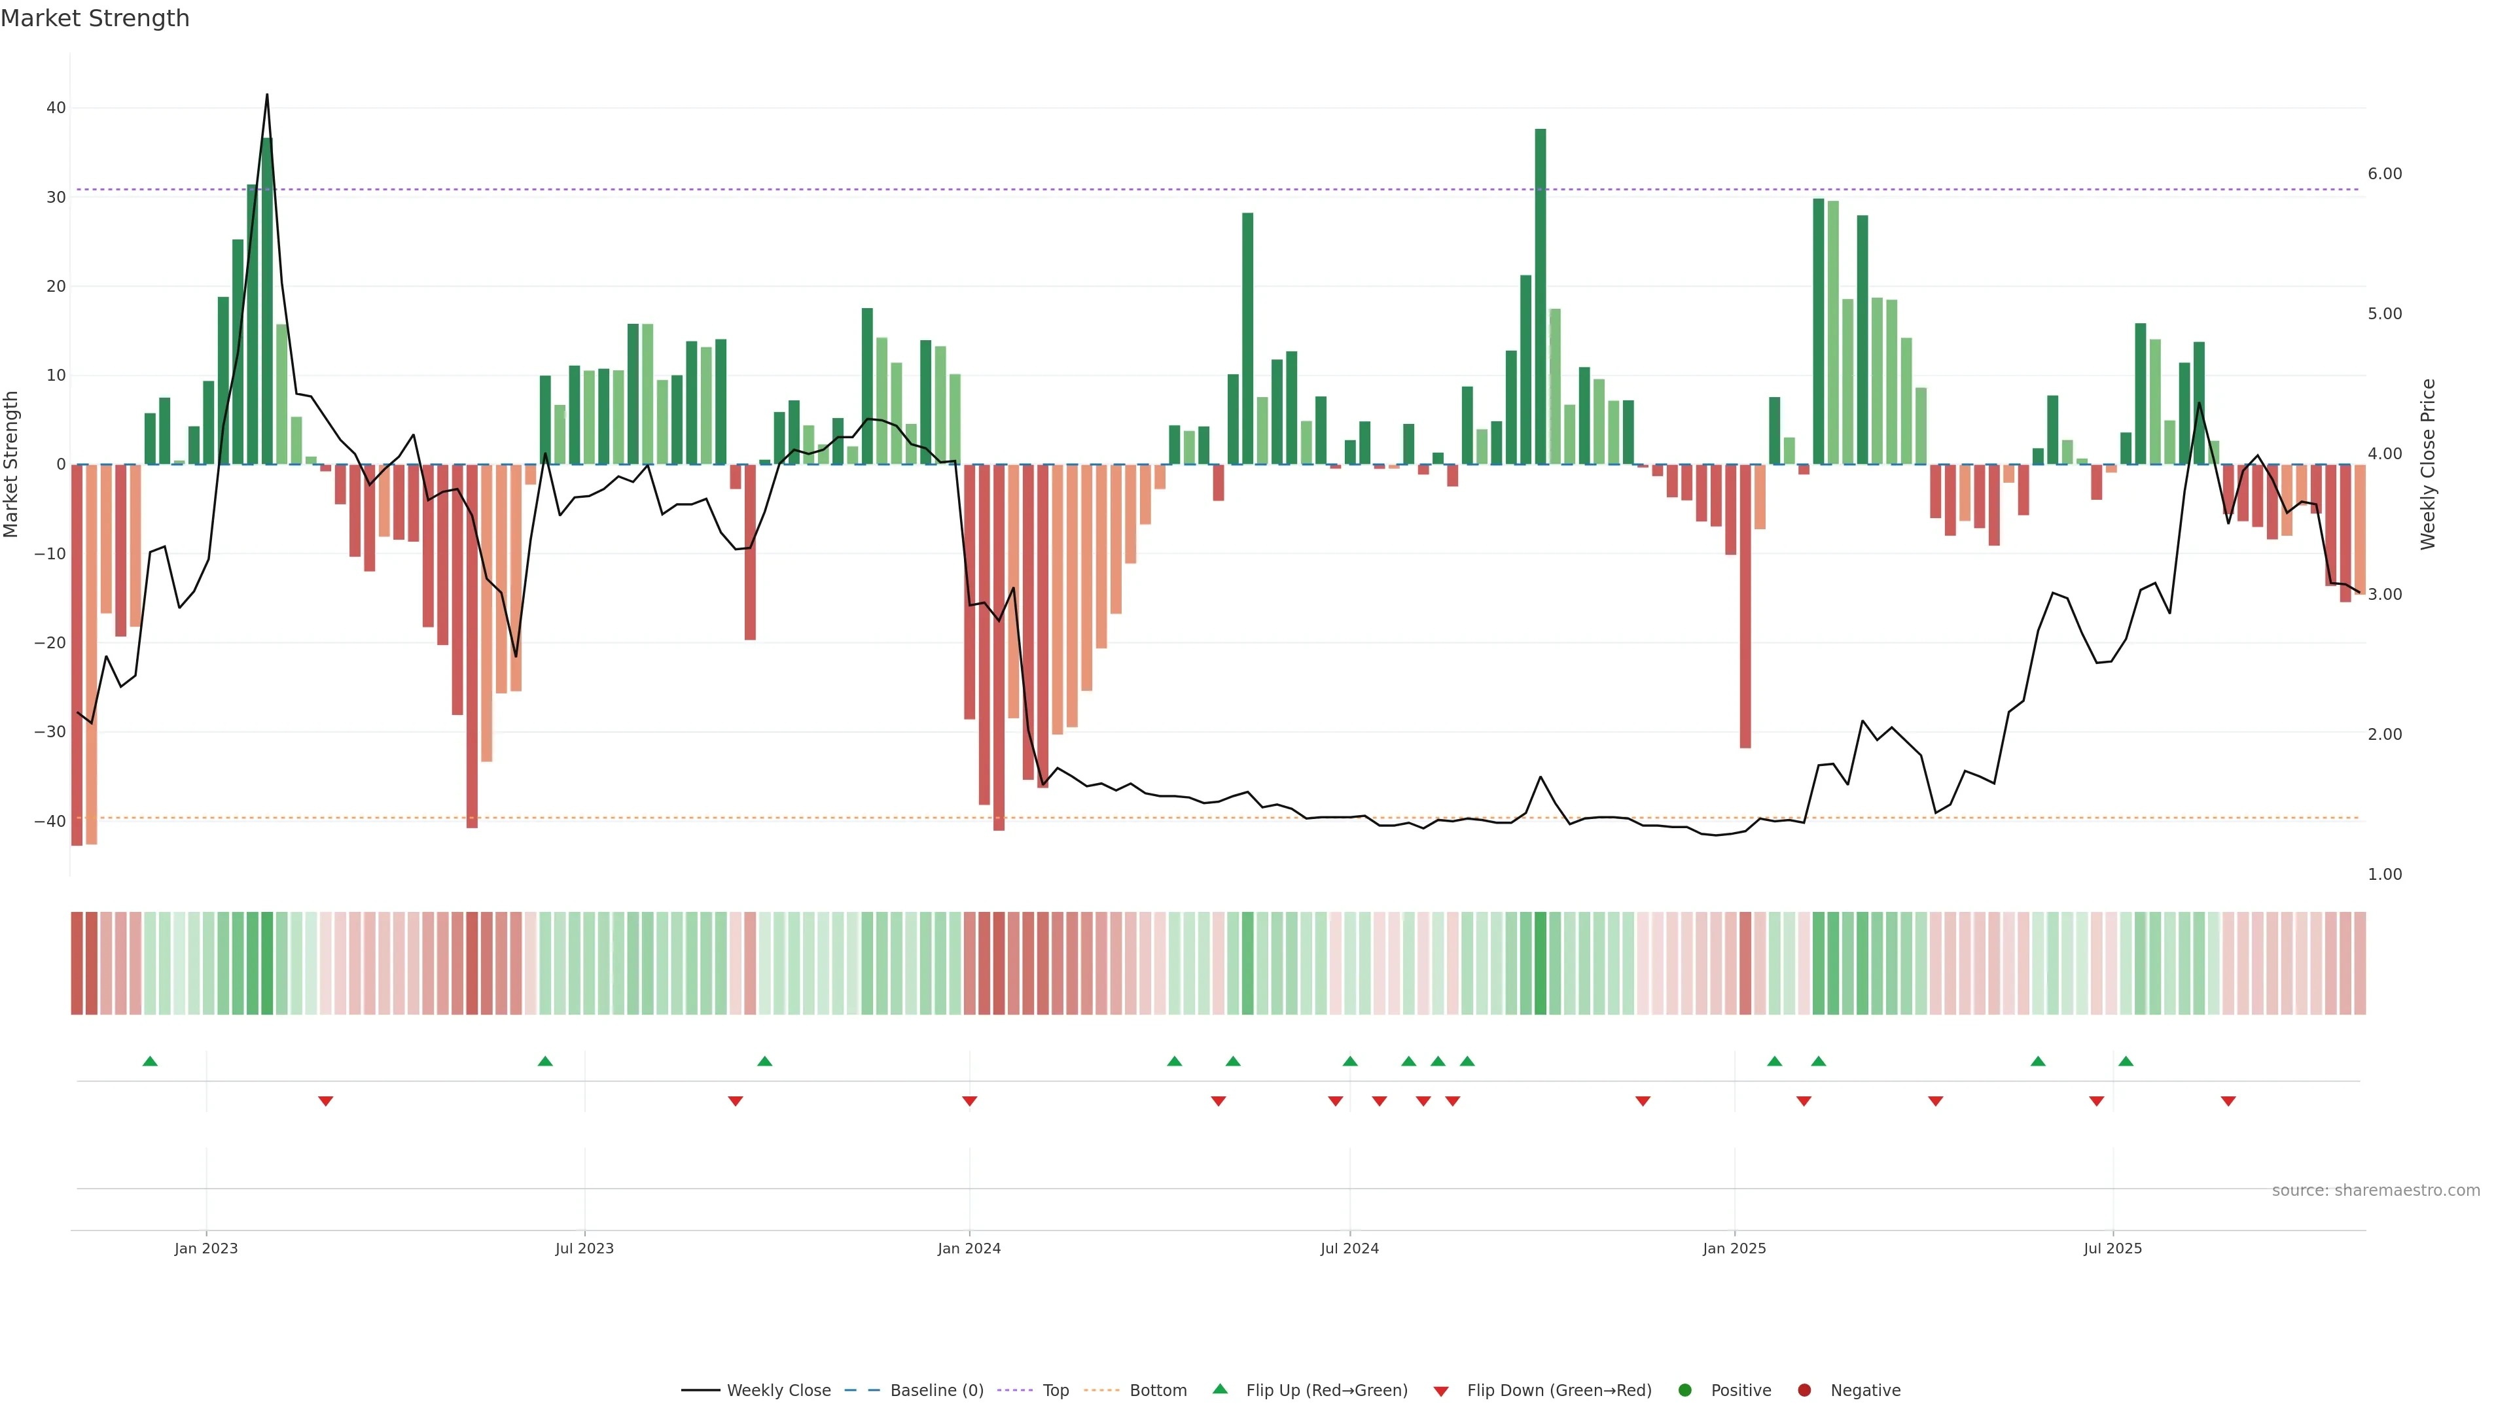2513x1413 pixels.
Task: Click the rightmost green Flip Up triangle marker
Action: coord(2126,1061)
